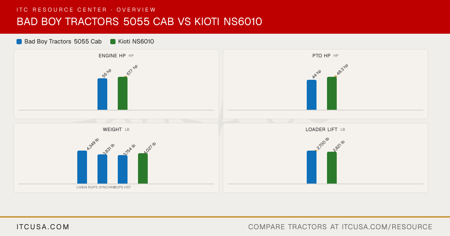Click the WEIGHT chart title

[x=112, y=130]
